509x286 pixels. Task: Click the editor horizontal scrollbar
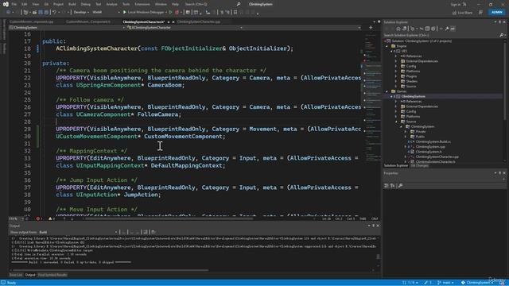click(169, 219)
